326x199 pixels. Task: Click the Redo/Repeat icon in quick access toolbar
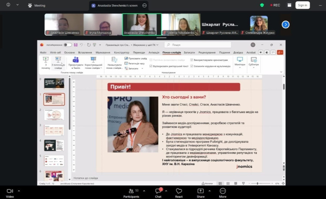(89, 45)
